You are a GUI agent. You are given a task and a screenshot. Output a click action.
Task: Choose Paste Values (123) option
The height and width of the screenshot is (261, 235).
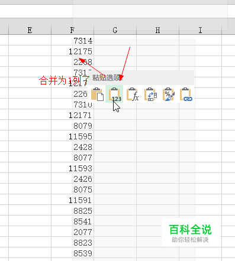pos(114,94)
